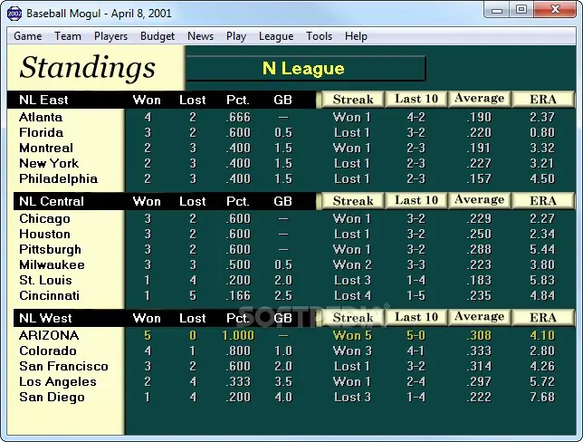Screen dimensions: 583x442
Task: Sort NL Central by Last 10 button
Action: point(416,200)
